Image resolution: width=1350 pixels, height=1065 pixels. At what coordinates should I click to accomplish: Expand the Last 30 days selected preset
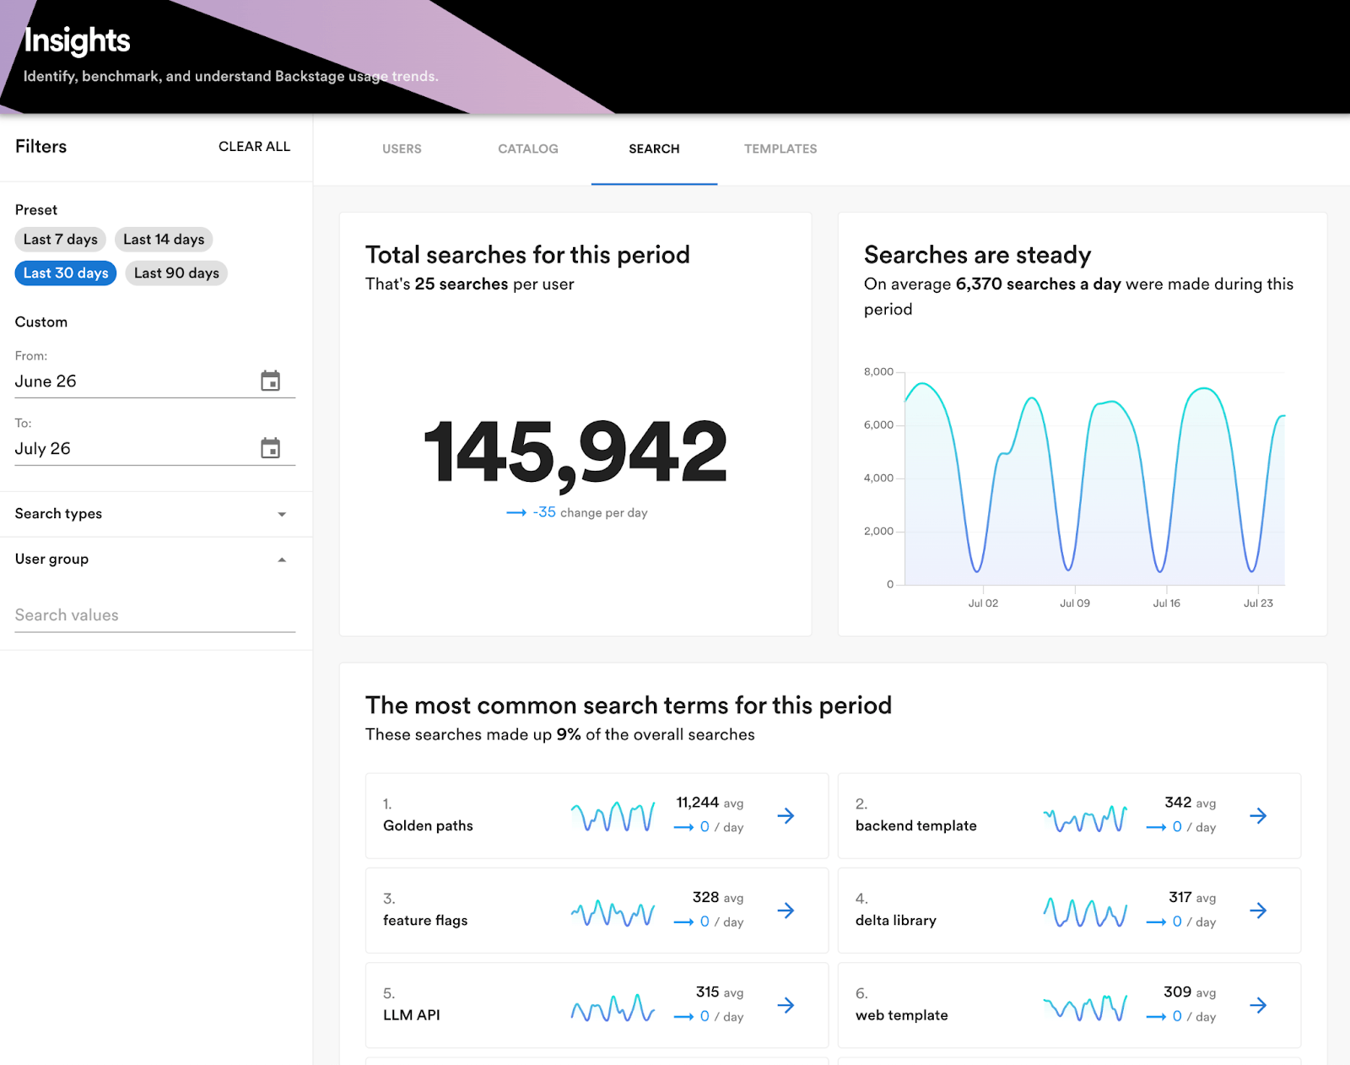(65, 273)
